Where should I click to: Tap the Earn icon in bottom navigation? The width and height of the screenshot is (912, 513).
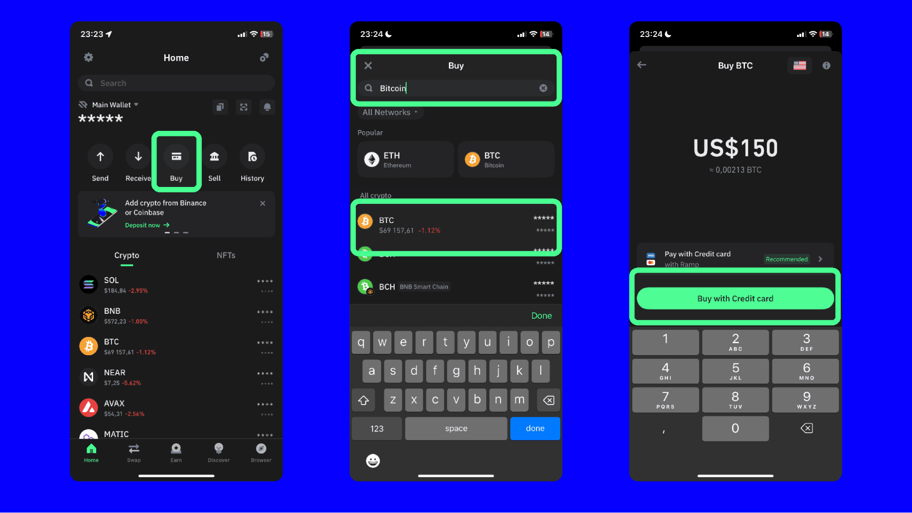point(176,451)
